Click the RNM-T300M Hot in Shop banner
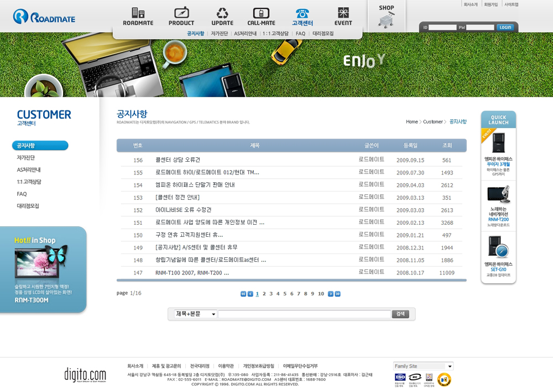 coord(43,269)
